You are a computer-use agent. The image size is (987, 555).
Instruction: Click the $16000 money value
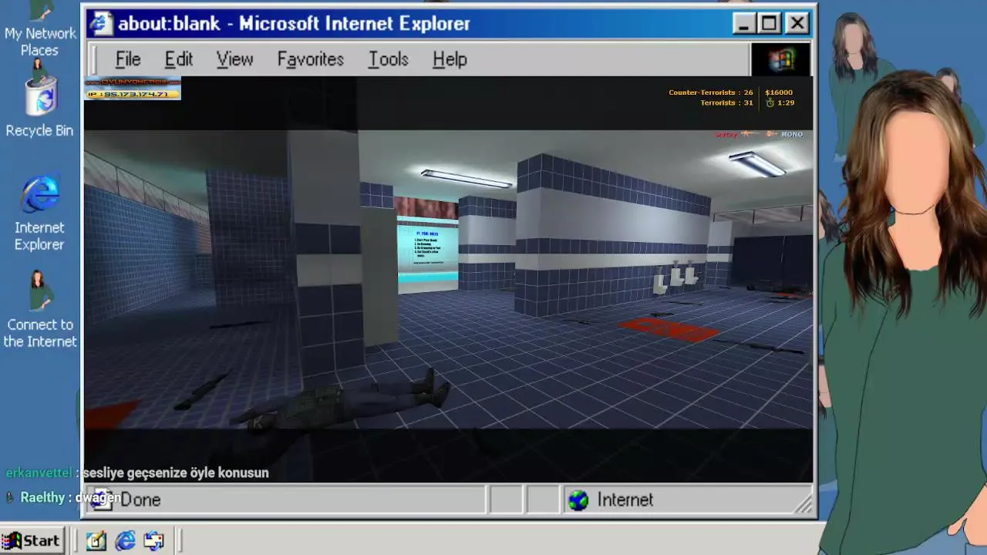coord(779,92)
